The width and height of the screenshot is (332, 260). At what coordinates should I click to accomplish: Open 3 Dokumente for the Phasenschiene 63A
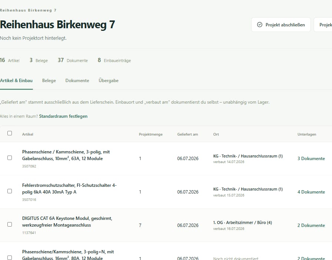(x=311, y=159)
